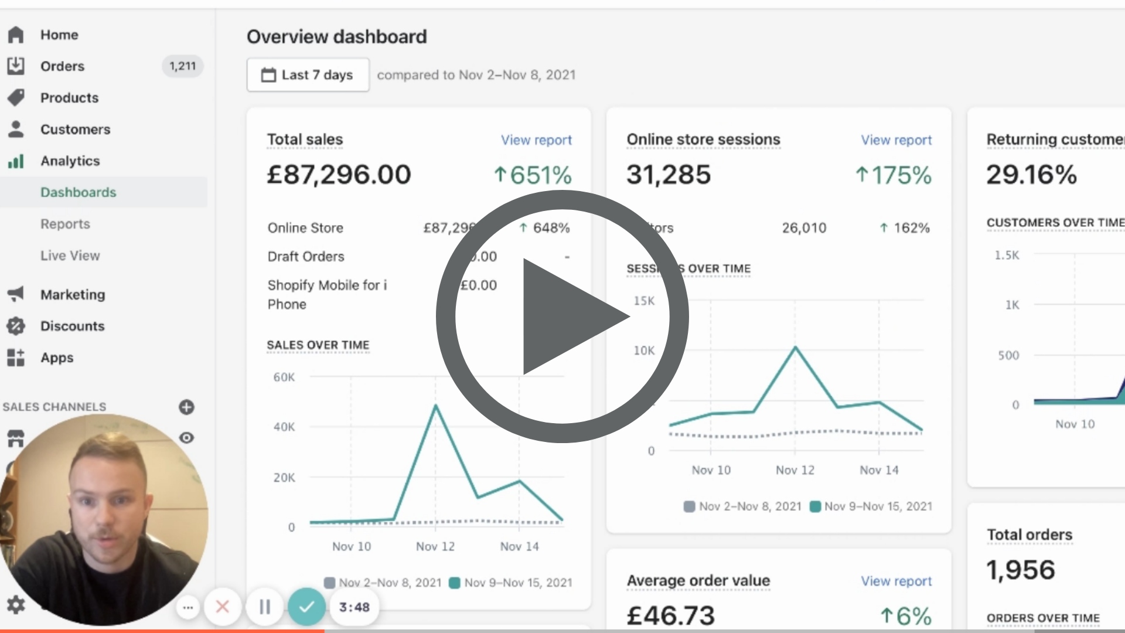Image resolution: width=1125 pixels, height=633 pixels.
Task: Click the 1,211 orders count badge
Action: tap(182, 66)
